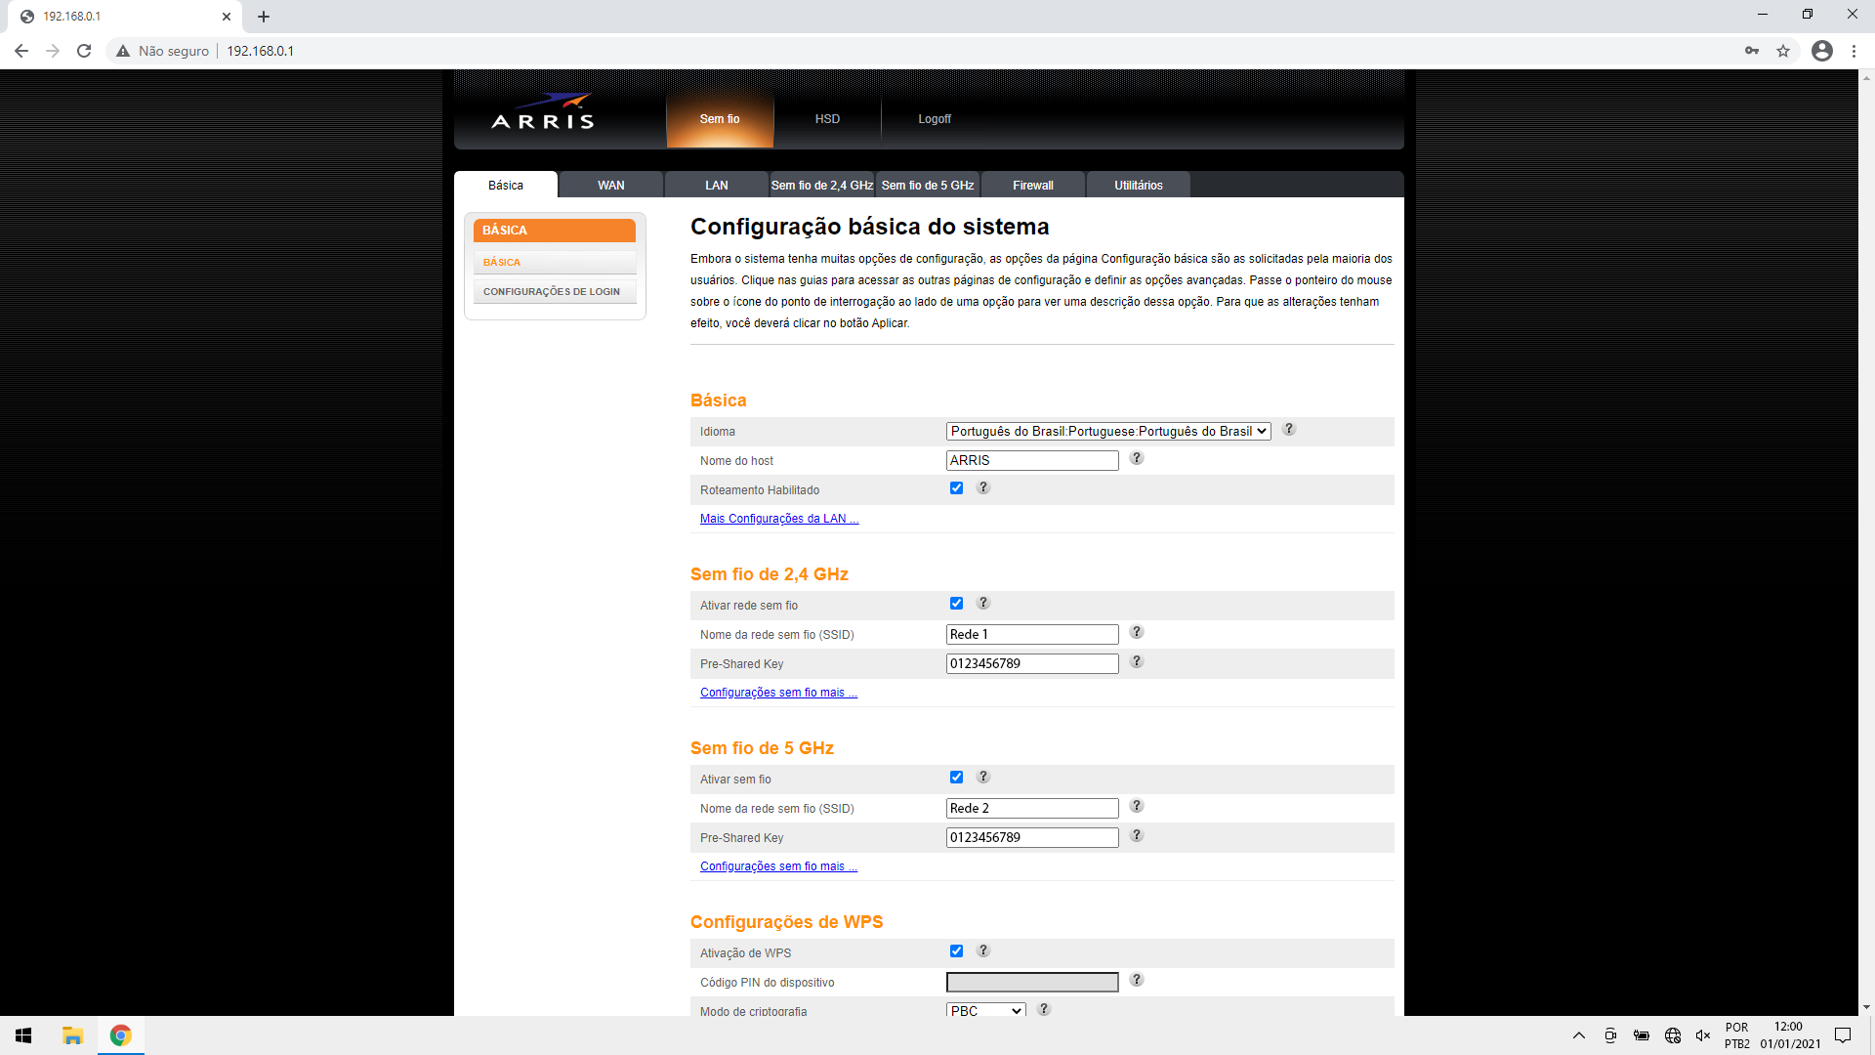Viewport: 1875px width, 1055px height.
Task: Click the Nome do host input field
Action: [1032, 460]
